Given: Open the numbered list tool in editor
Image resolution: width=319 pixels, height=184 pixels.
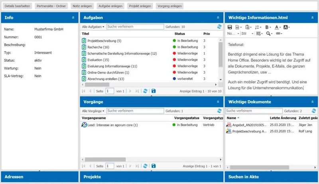Looking at the screenshot, I should [257, 27].
